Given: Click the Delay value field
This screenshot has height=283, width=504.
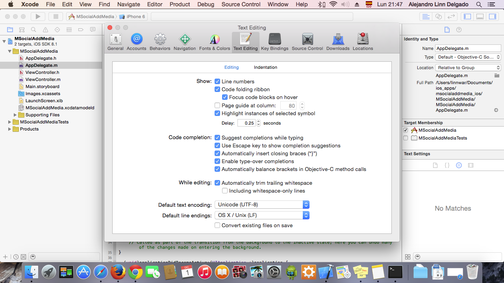Looking at the screenshot, I should [246, 123].
